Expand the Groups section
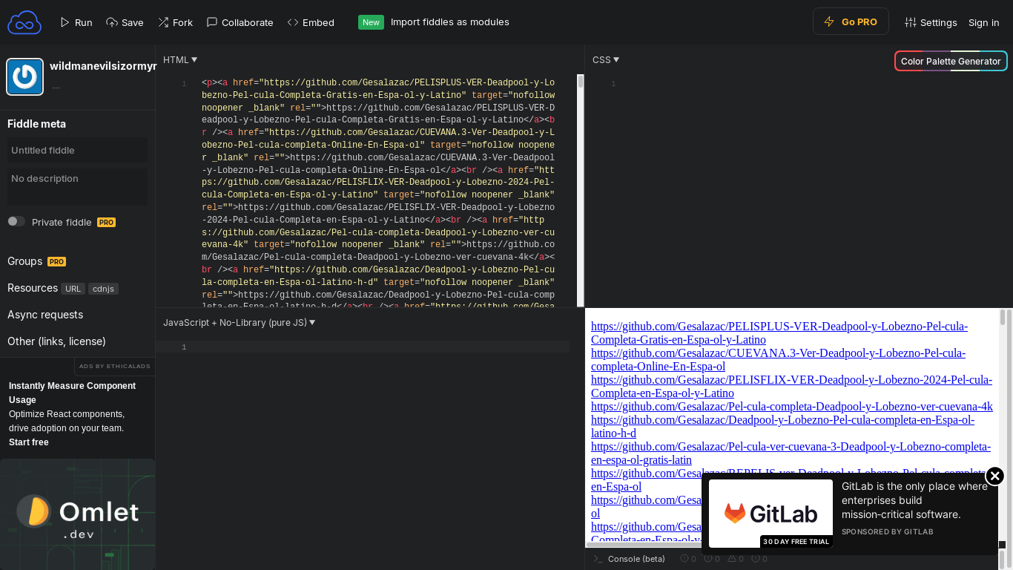This screenshot has width=1013, height=570. (x=25, y=261)
